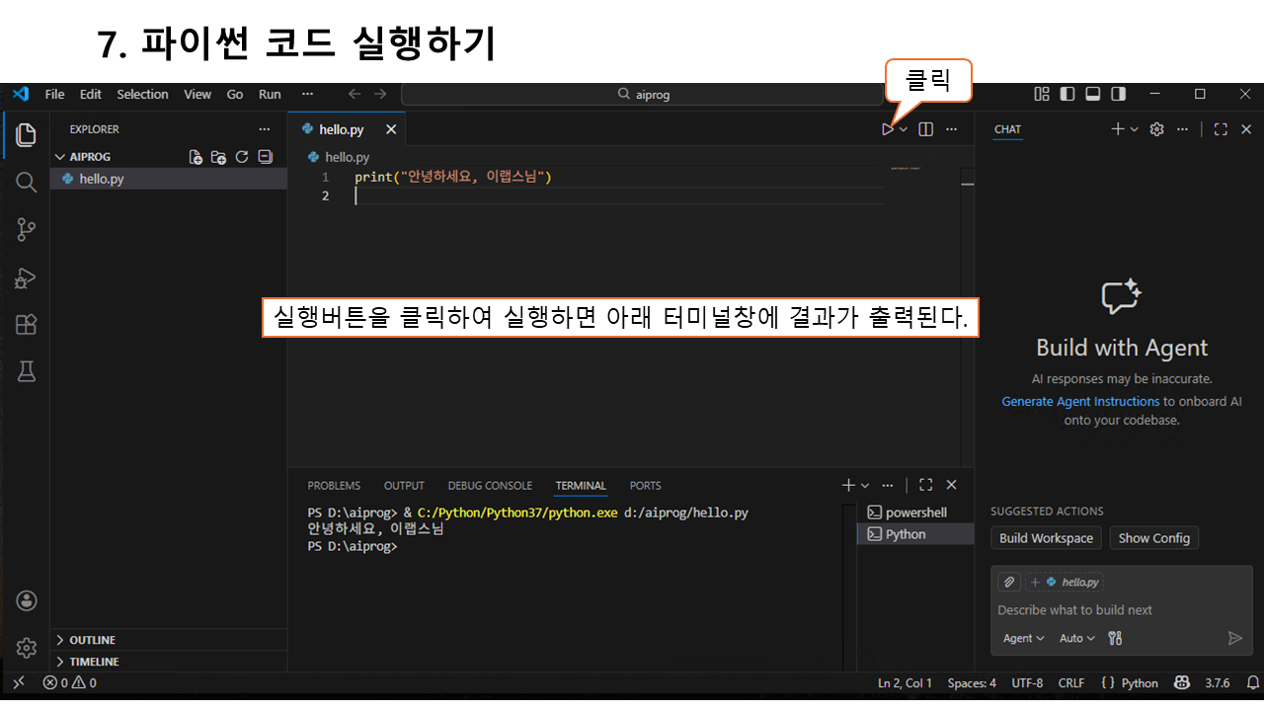Toggle the primary side bar layout button

click(x=1067, y=94)
